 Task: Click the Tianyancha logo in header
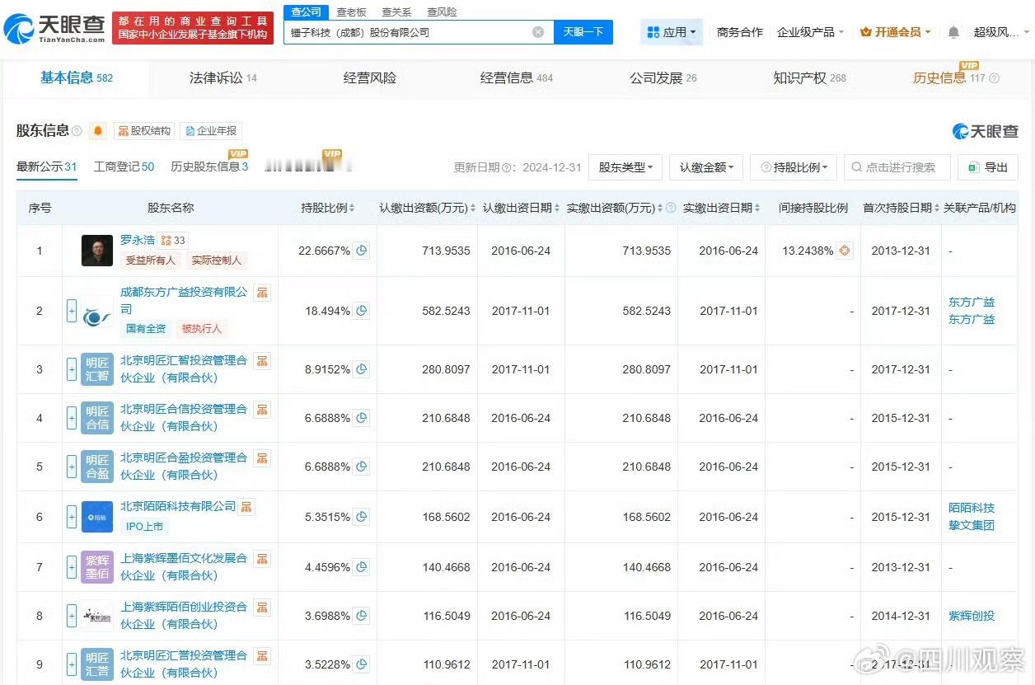click(54, 29)
